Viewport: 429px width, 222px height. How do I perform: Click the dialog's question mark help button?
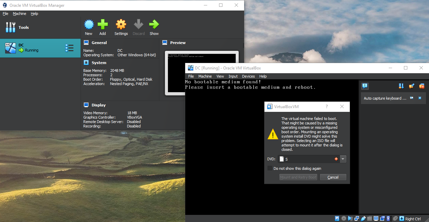tap(327, 106)
